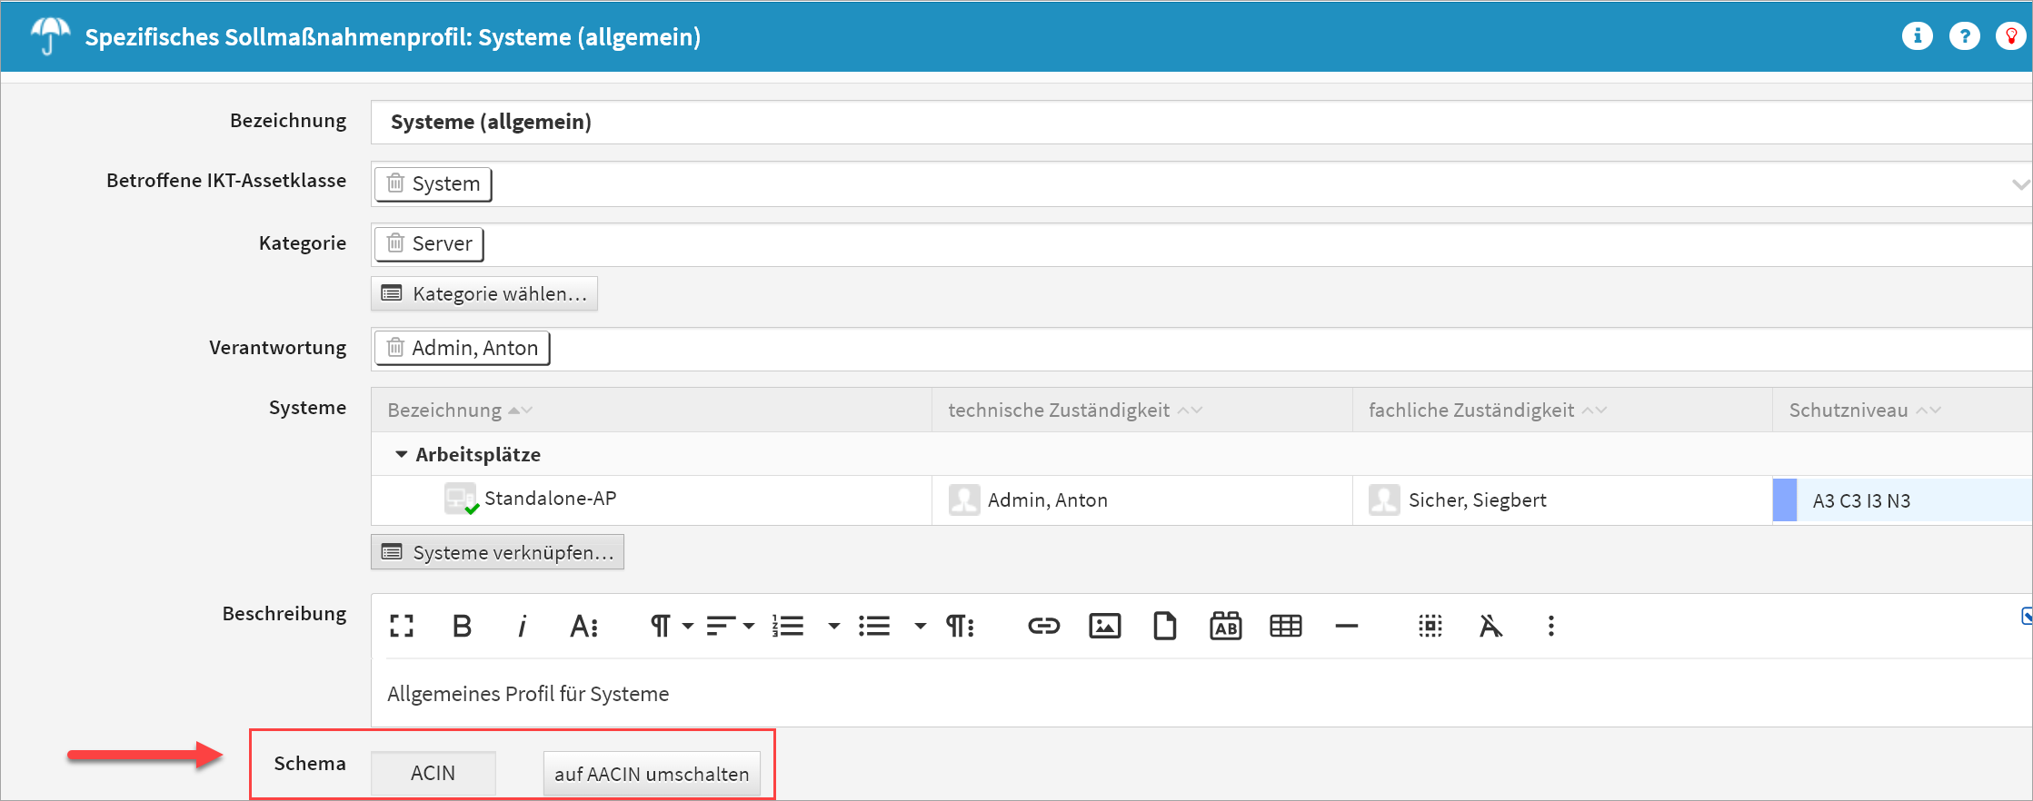Remove the System asset class tag
The width and height of the screenshot is (2033, 801).
click(395, 183)
